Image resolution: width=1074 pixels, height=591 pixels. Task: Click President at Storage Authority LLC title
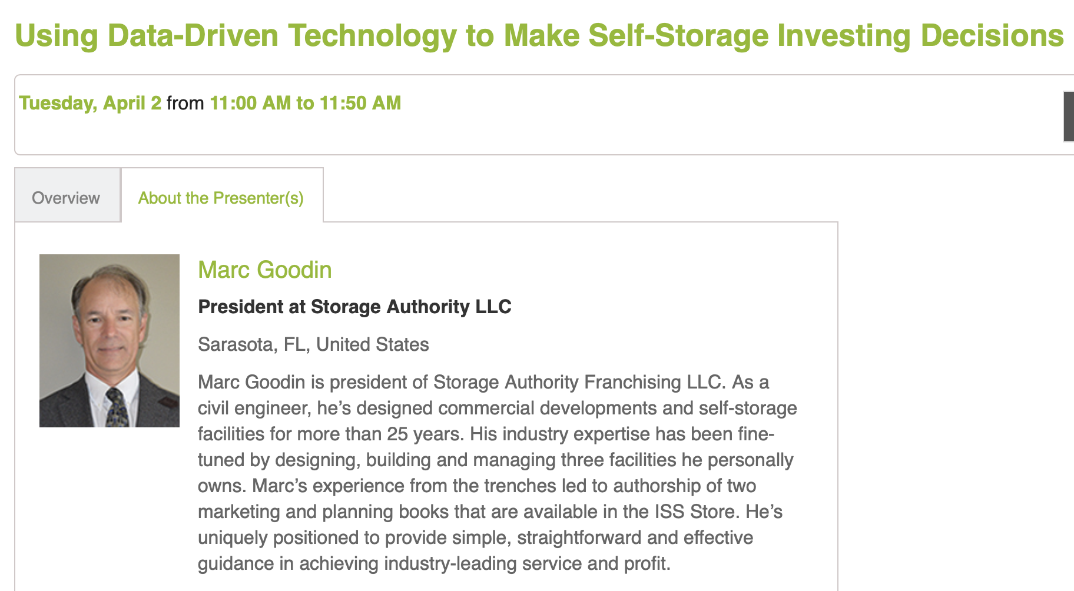coord(354,307)
